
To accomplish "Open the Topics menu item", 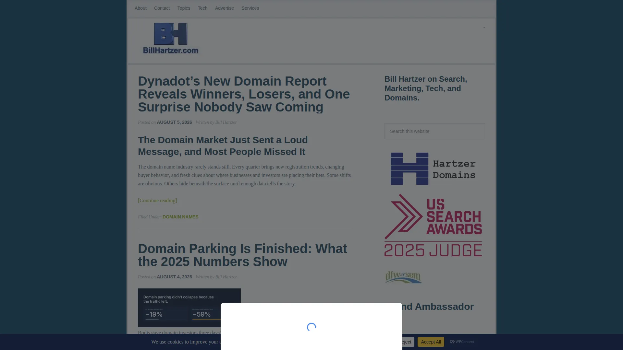I will (x=184, y=8).
